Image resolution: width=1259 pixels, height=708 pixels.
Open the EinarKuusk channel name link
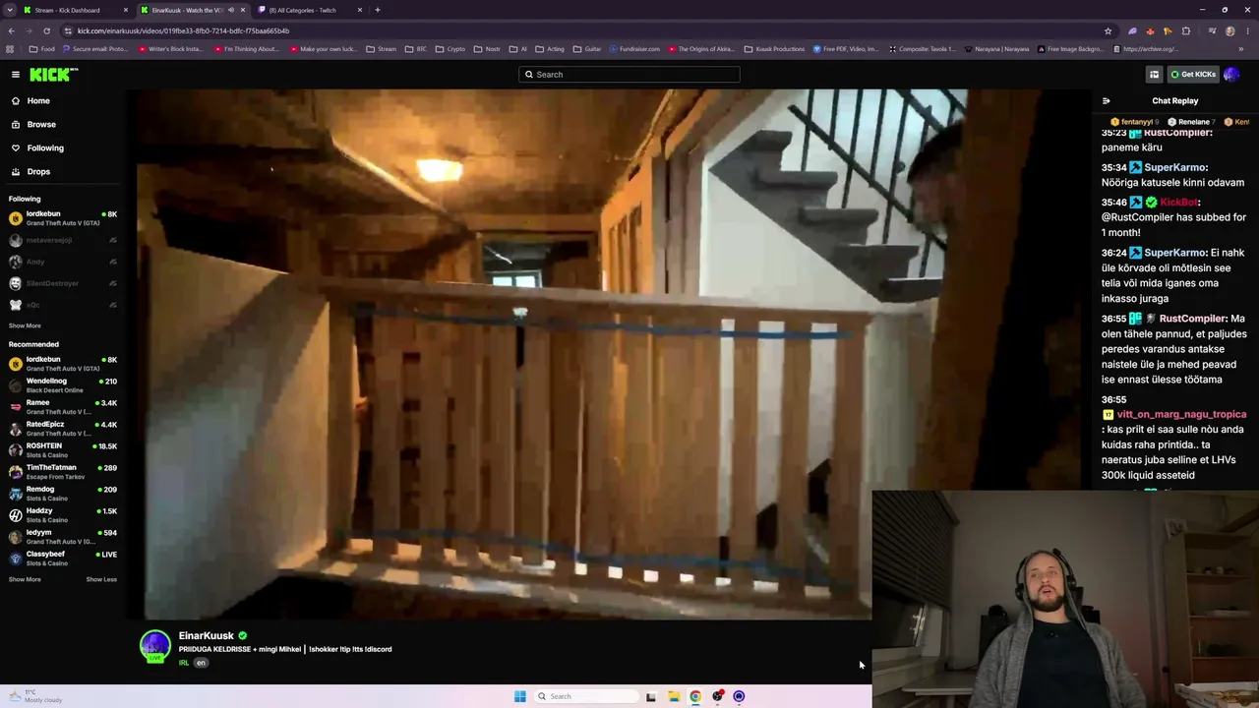coord(206,636)
